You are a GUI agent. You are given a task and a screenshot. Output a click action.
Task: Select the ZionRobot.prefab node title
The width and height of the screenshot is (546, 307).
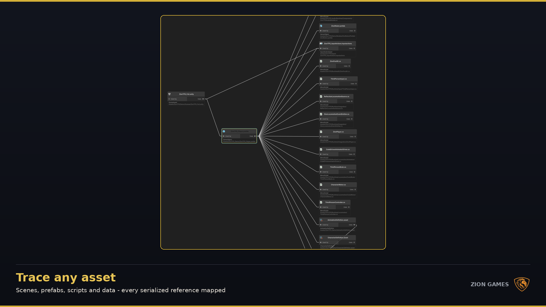click(338, 26)
